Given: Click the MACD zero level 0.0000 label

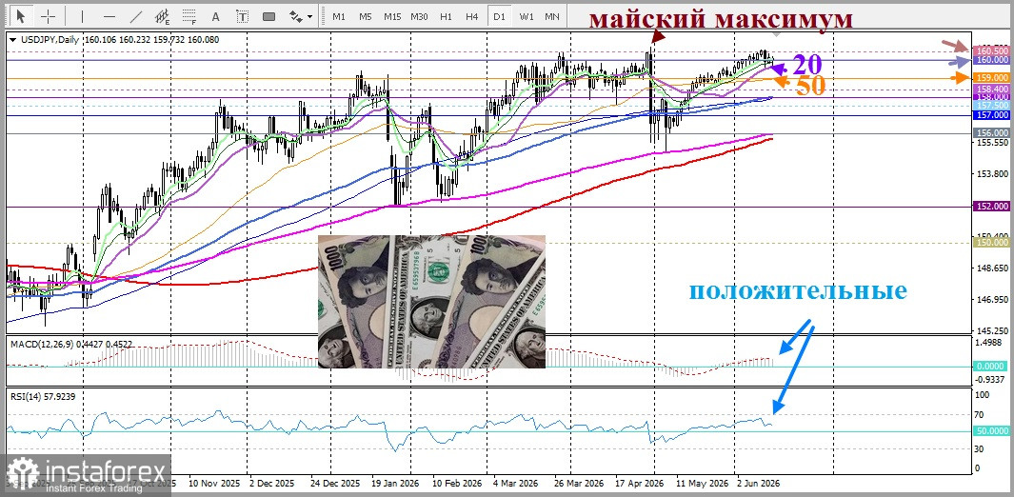Looking at the screenshot, I should (992, 366).
